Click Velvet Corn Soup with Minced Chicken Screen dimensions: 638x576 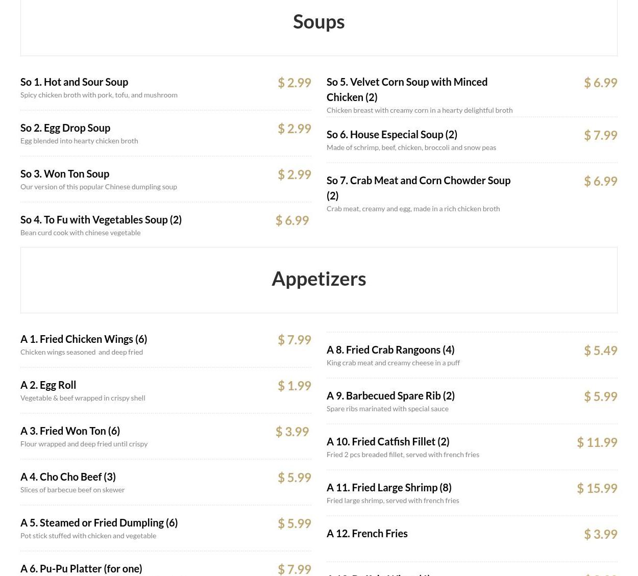[x=407, y=89]
